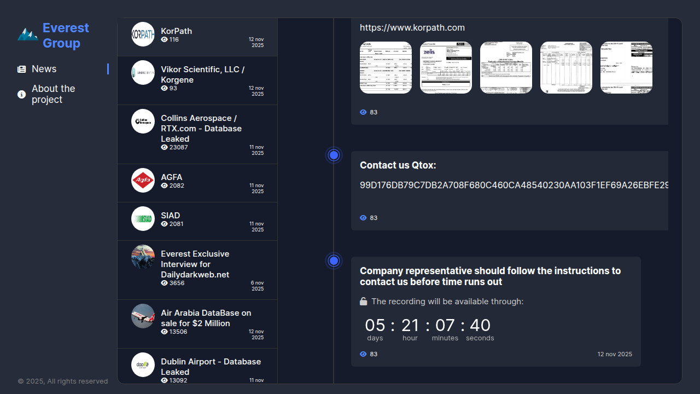Click the SIAD green logo avatar
Image resolution: width=700 pixels, height=394 pixels.
[x=143, y=219]
